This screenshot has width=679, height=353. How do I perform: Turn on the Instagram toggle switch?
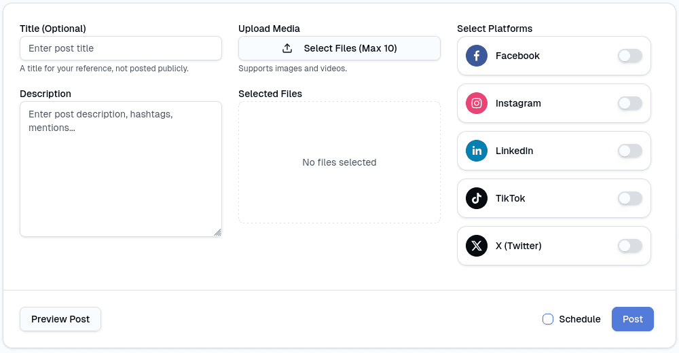coord(629,103)
